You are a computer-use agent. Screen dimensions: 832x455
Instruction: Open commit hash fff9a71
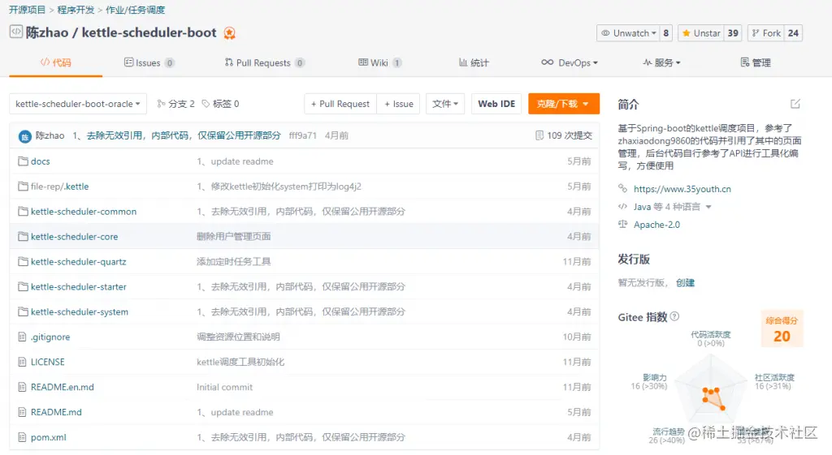click(302, 135)
